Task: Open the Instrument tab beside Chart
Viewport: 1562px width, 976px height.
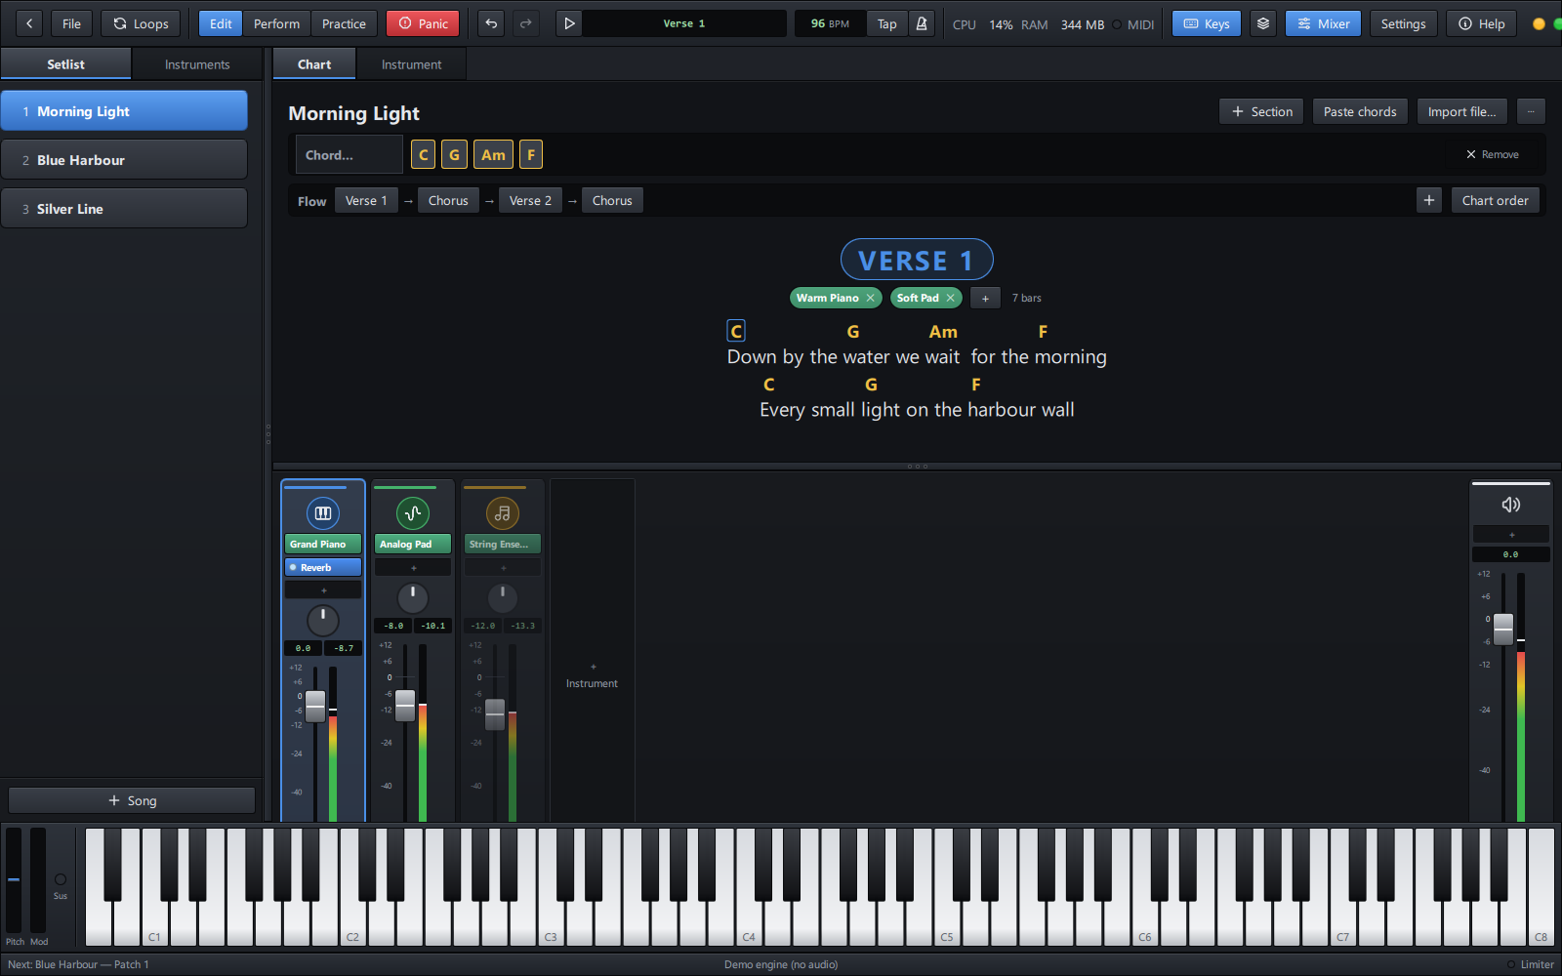Action: tap(411, 64)
